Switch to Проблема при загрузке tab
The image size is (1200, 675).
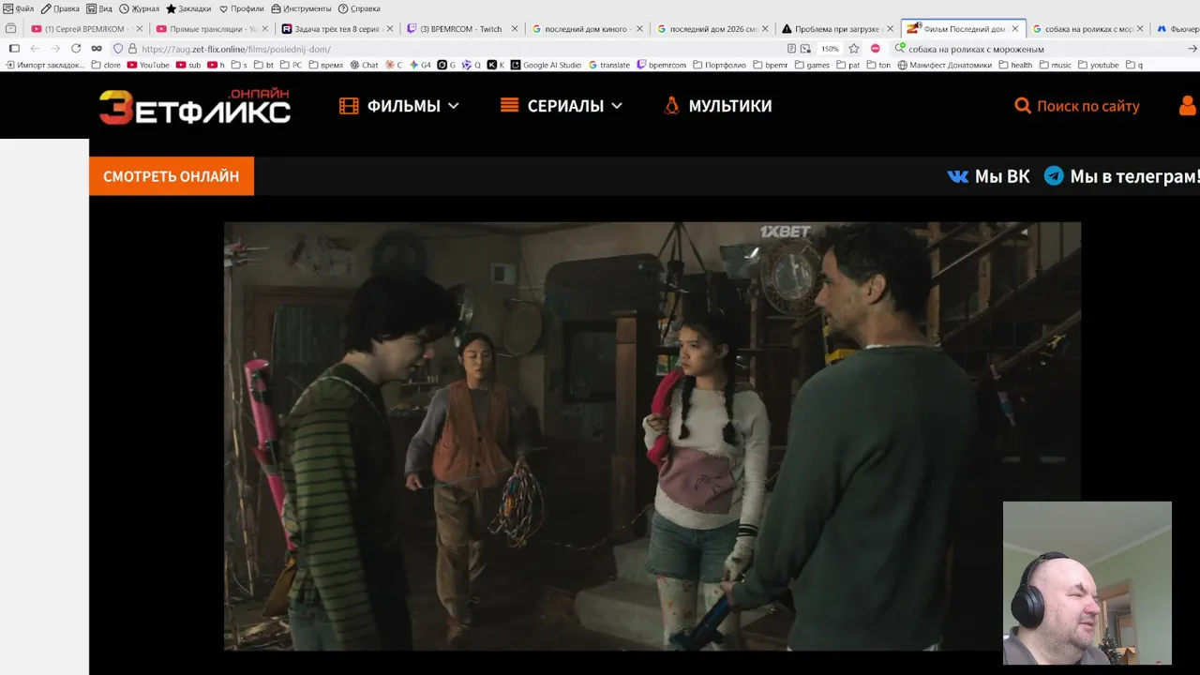pyautogui.click(x=839, y=29)
